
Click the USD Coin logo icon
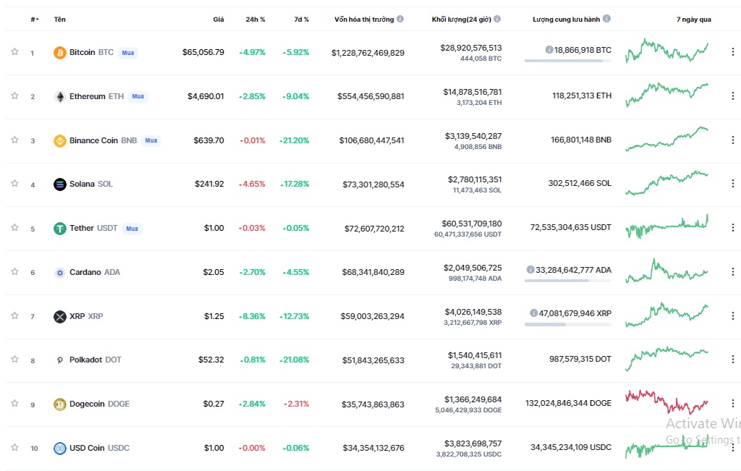pyautogui.click(x=60, y=449)
